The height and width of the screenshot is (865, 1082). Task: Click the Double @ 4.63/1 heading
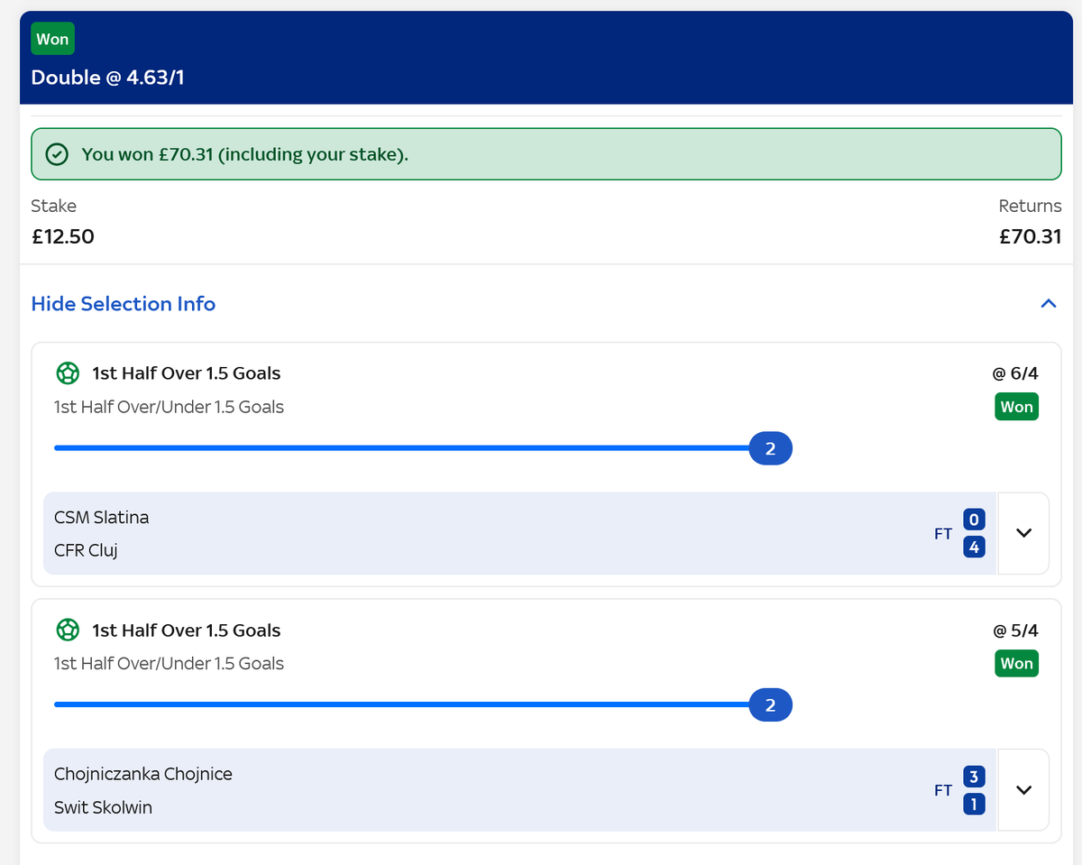[x=108, y=78]
